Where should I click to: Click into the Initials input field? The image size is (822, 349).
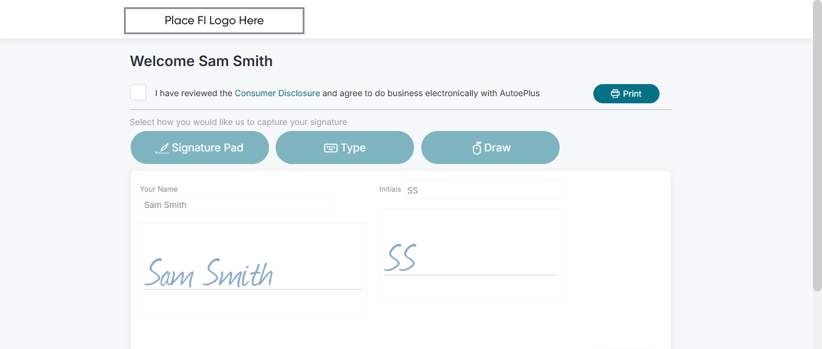click(483, 190)
